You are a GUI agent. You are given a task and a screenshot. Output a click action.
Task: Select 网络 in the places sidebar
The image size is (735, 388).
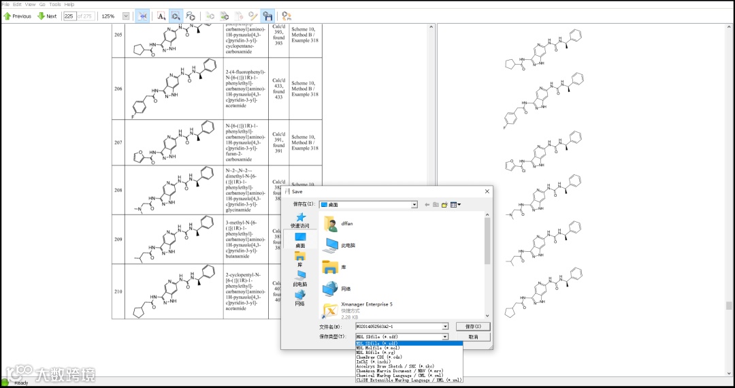(x=300, y=297)
